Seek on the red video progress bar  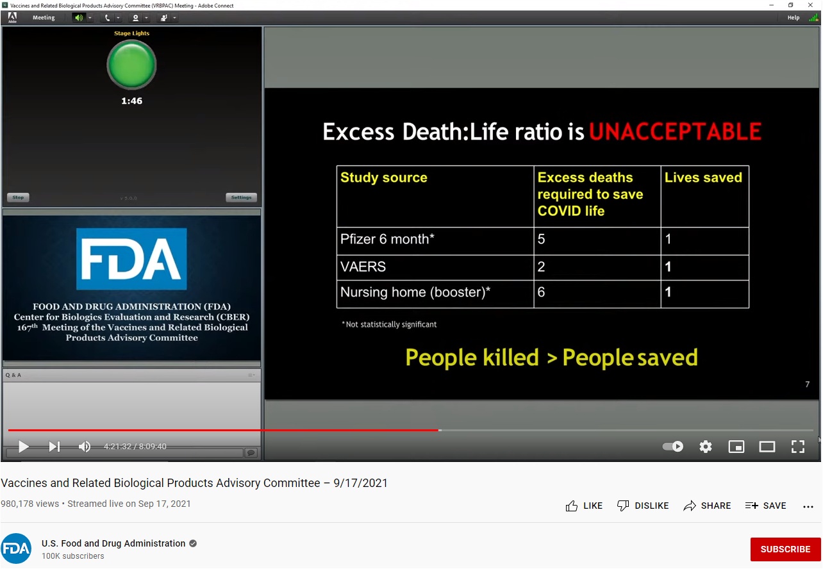(224, 430)
